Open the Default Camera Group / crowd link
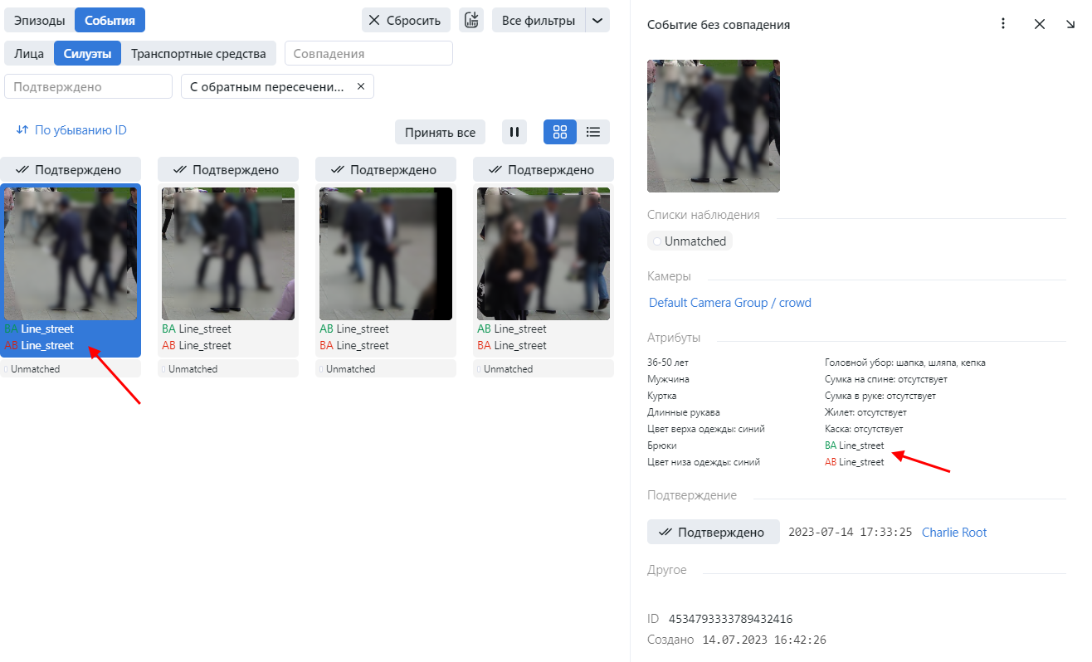 pyautogui.click(x=730, y=302)
